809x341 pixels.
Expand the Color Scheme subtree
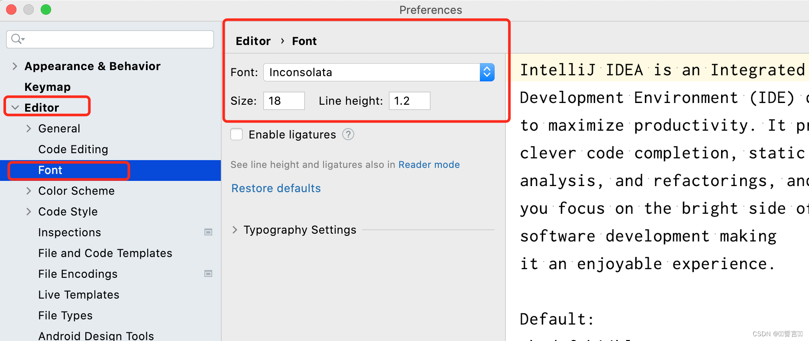(x=29, y=191)
